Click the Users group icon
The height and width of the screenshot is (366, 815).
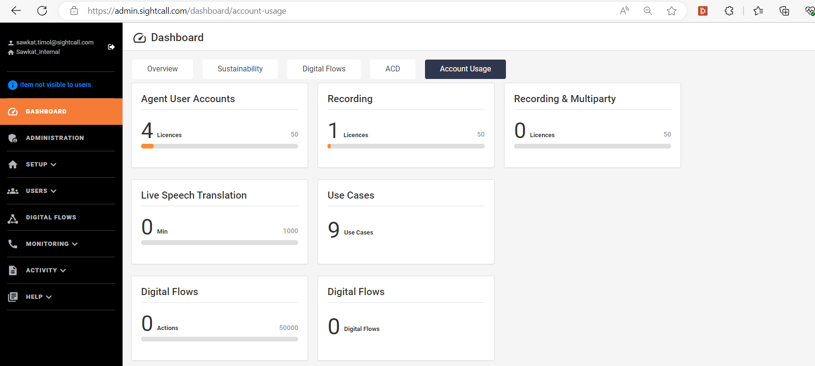[13, 191]
